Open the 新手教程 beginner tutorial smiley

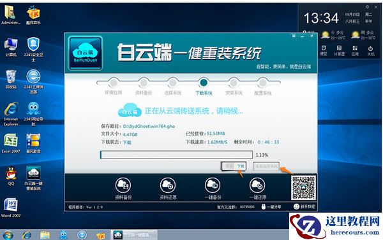point(304,206)
